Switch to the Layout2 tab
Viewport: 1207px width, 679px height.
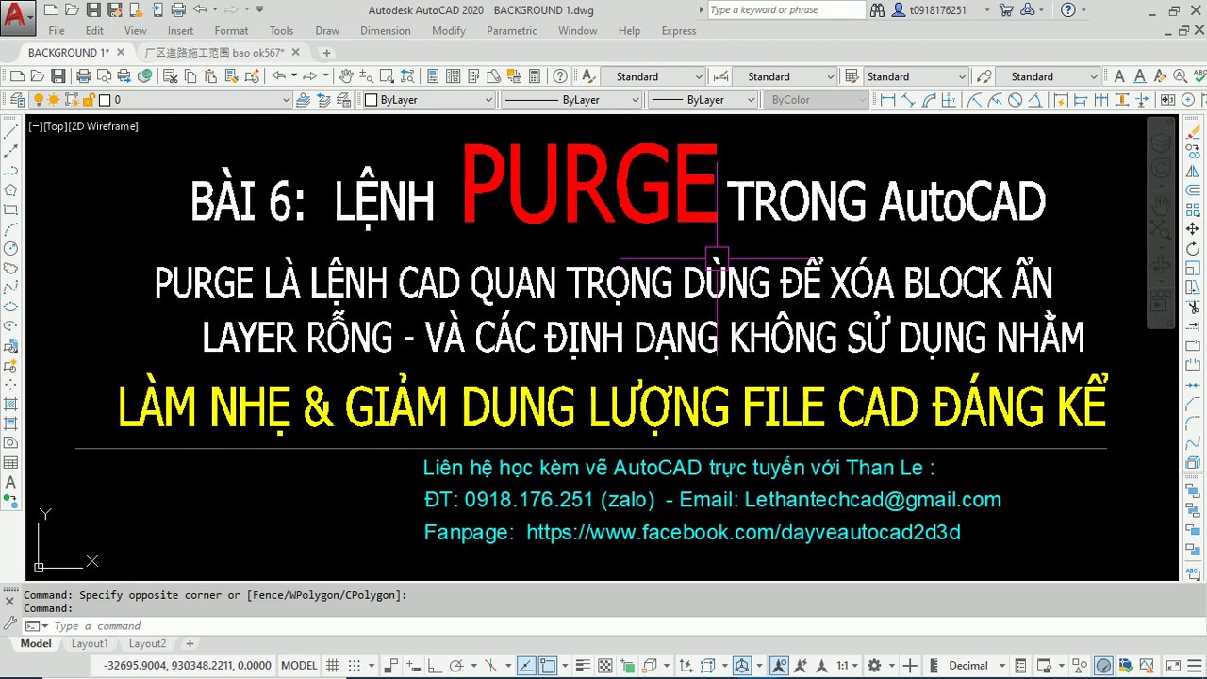pos(147,644)
